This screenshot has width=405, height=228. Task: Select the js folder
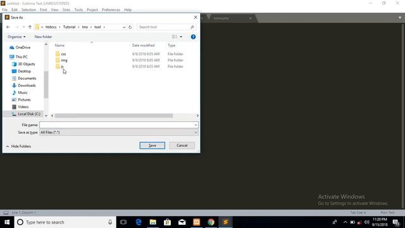(x=62, y=66)
